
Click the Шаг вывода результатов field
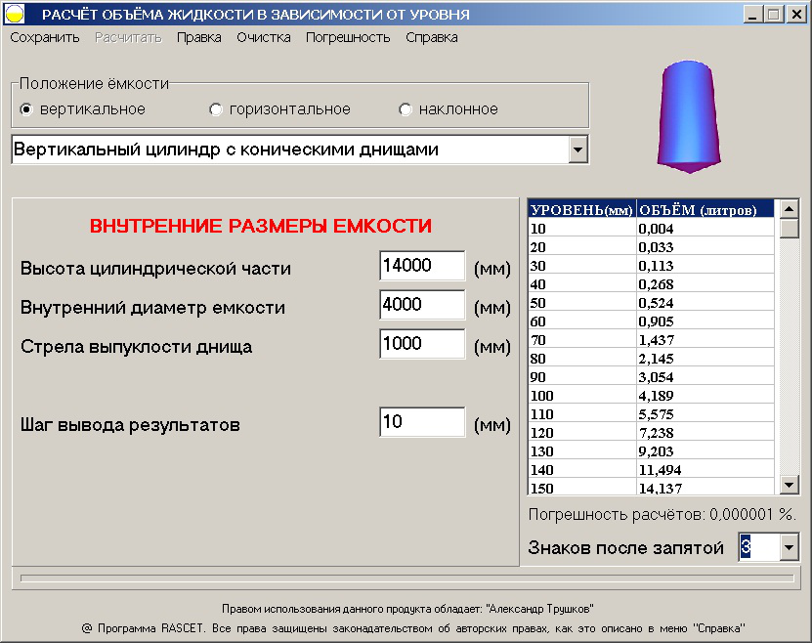421,421
